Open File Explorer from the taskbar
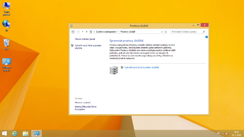 (x=26, y=133)
